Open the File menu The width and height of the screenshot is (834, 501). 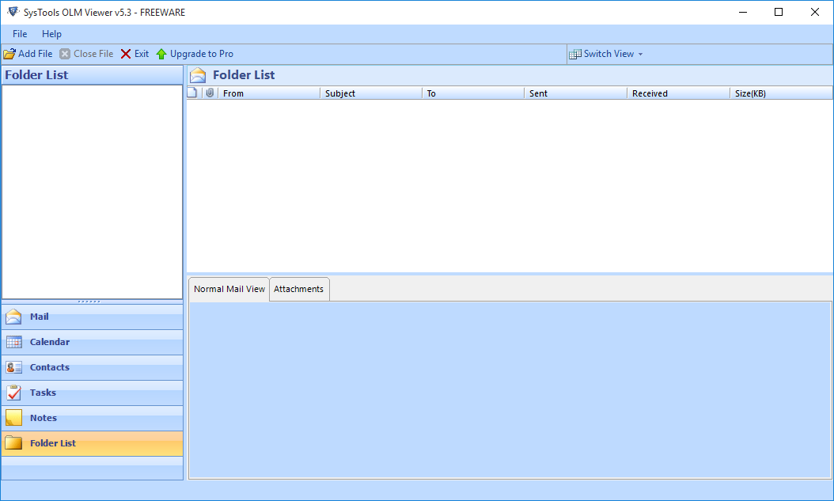(x=20, y=33)
